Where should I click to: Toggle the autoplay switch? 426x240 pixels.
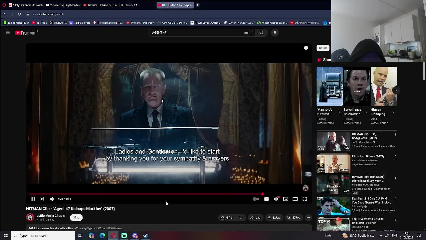[x=256, y=199]
